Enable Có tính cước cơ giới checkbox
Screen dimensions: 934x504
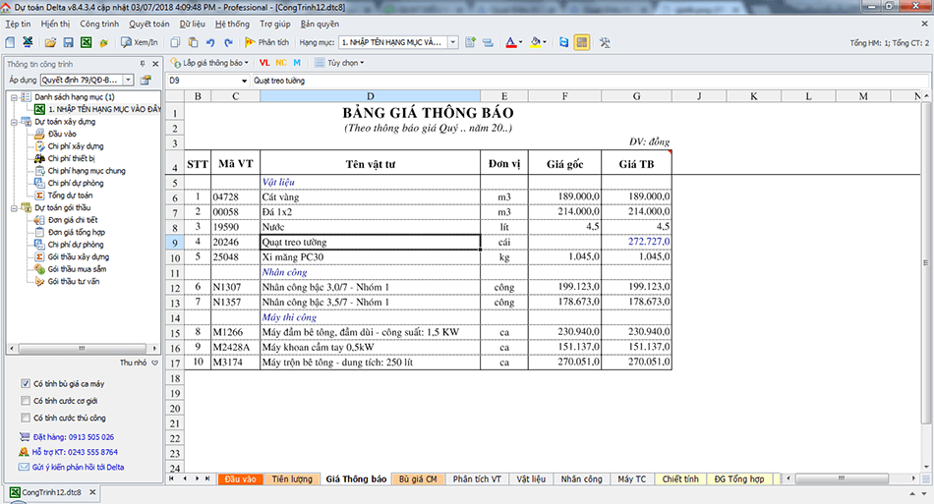pos(25,401)
